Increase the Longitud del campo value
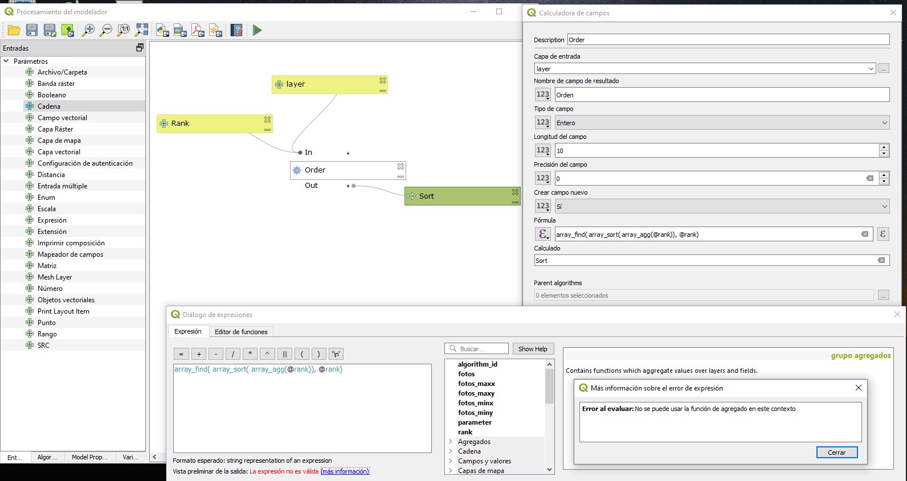The height and width of the screenshot is (481, 907). tap(884, 147)
